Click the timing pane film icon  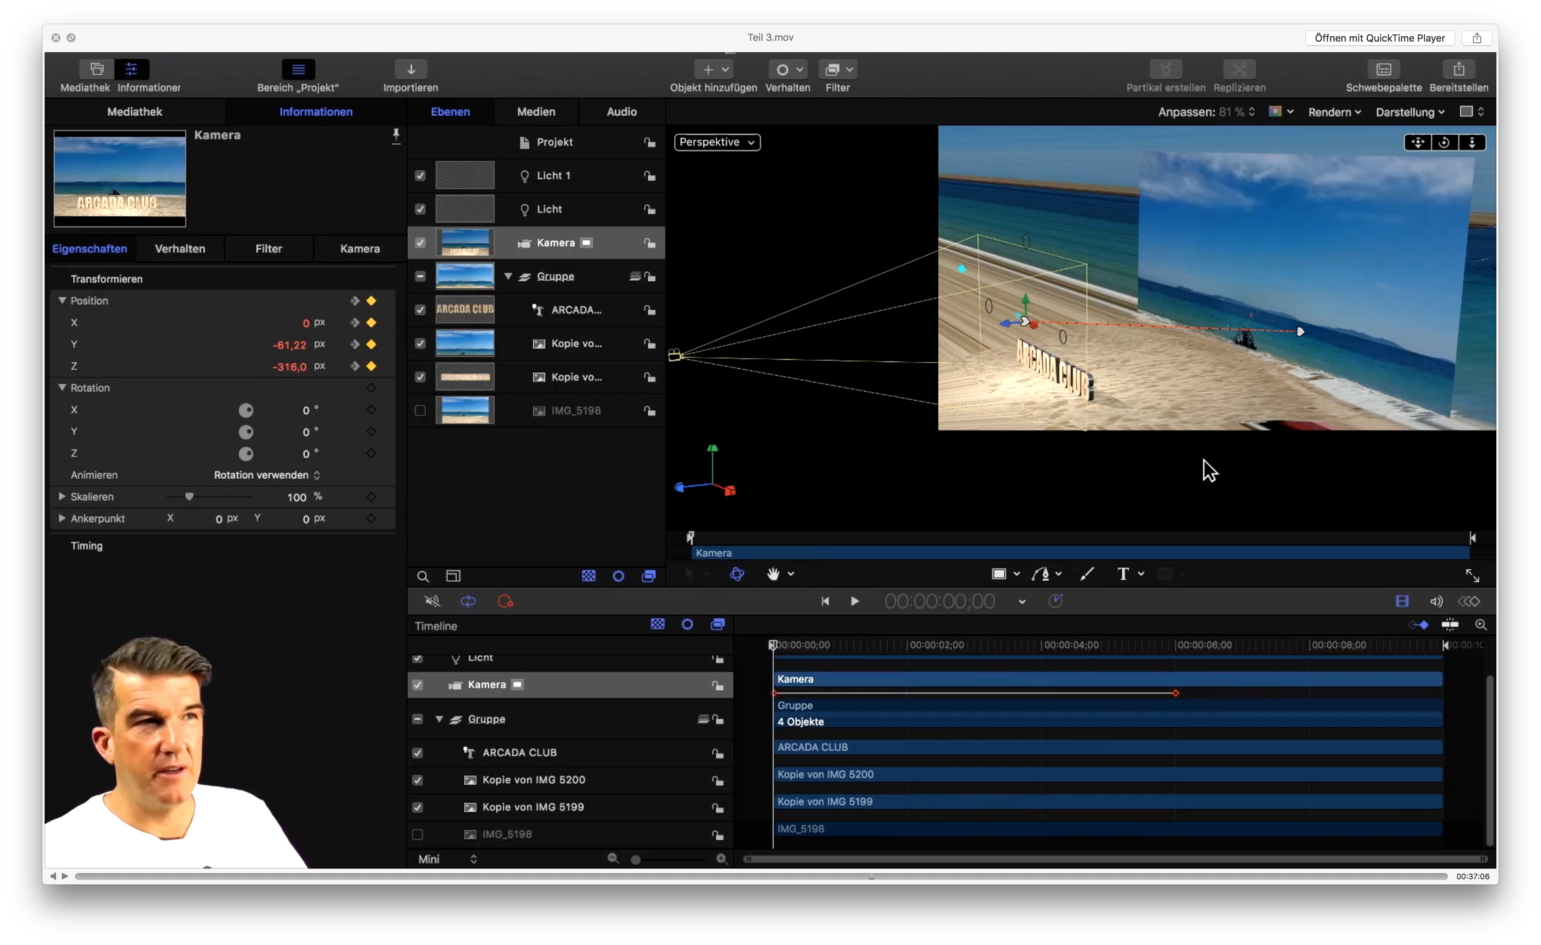tap(1402, 601)
